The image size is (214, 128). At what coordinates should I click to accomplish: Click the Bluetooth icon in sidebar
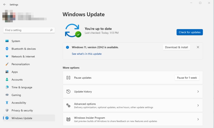click(x=7, y=49)
